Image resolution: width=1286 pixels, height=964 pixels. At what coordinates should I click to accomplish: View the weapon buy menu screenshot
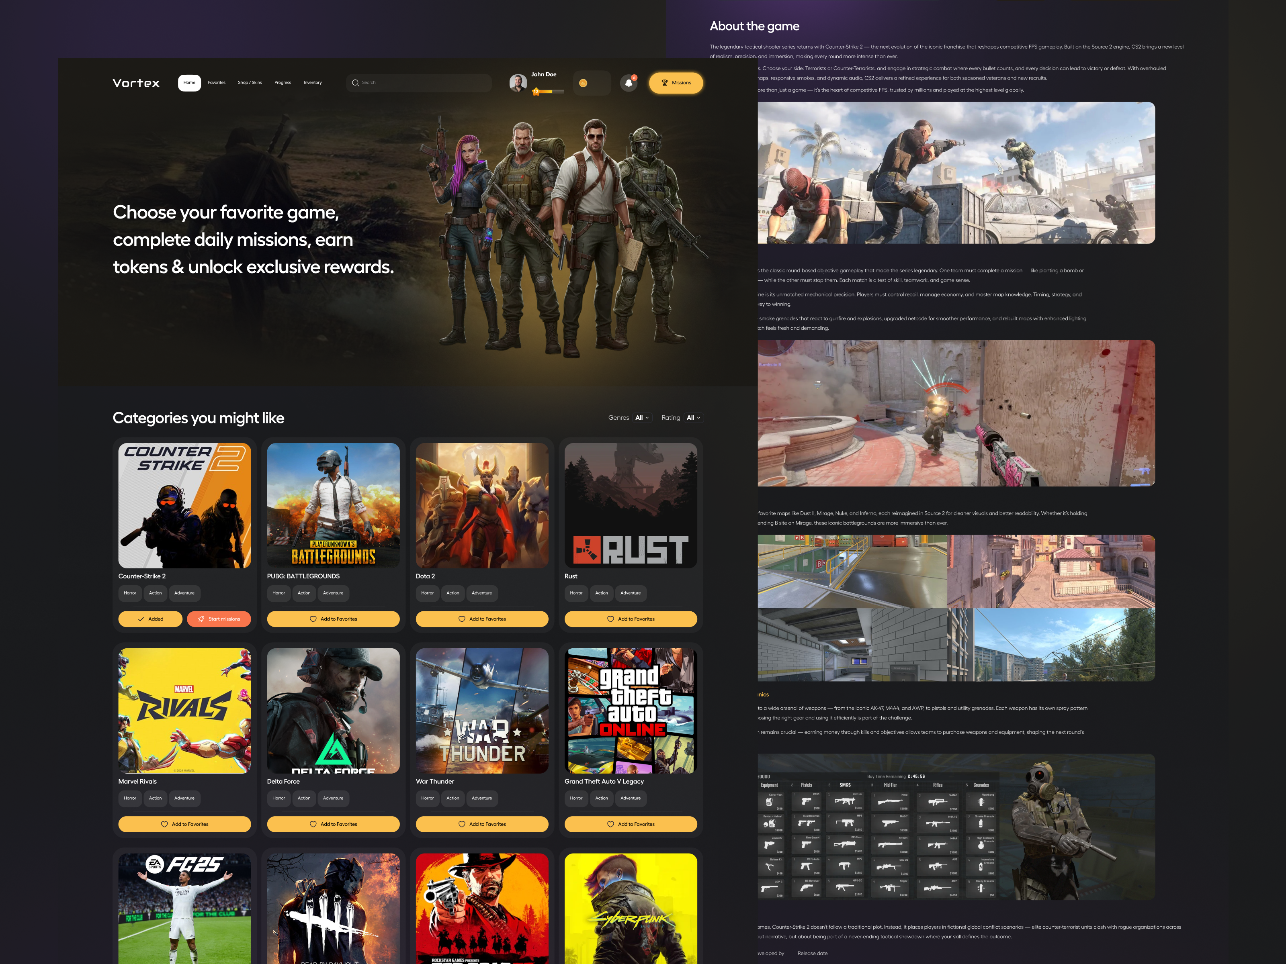956,827
